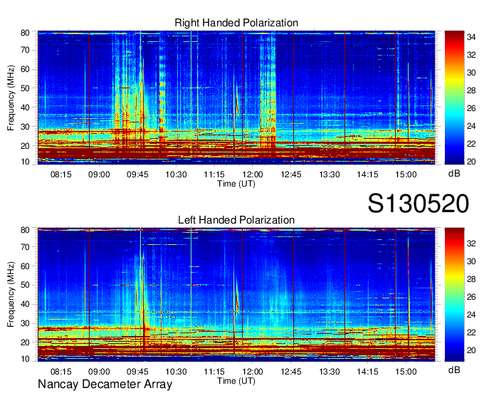Click the 10:30 tick label under Left Handed plot
Image resolution: width=484 pixels, height=393 pixels.
pyautogui.click(x=176, y=372)
